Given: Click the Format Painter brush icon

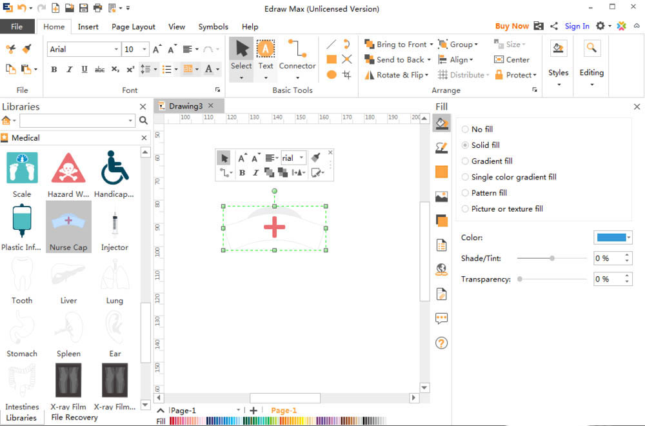Looking at the screenshot, I should [26, 49].
